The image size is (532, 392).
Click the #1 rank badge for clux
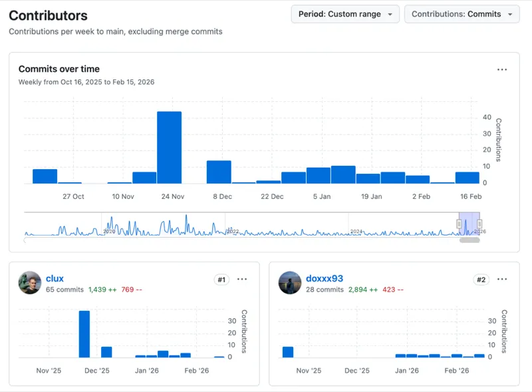[221, 280]
